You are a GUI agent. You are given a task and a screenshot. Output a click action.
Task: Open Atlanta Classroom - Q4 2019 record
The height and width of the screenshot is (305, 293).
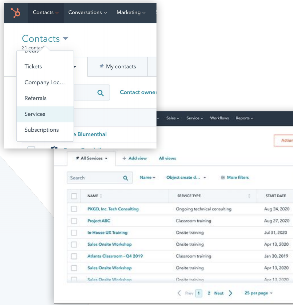click(x=115, y=256)
